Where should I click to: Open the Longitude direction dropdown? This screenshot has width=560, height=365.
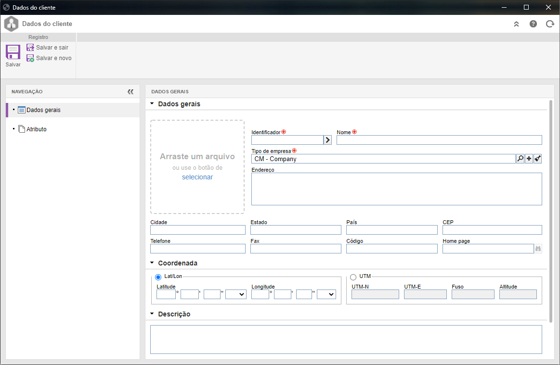tap(326, 294)
